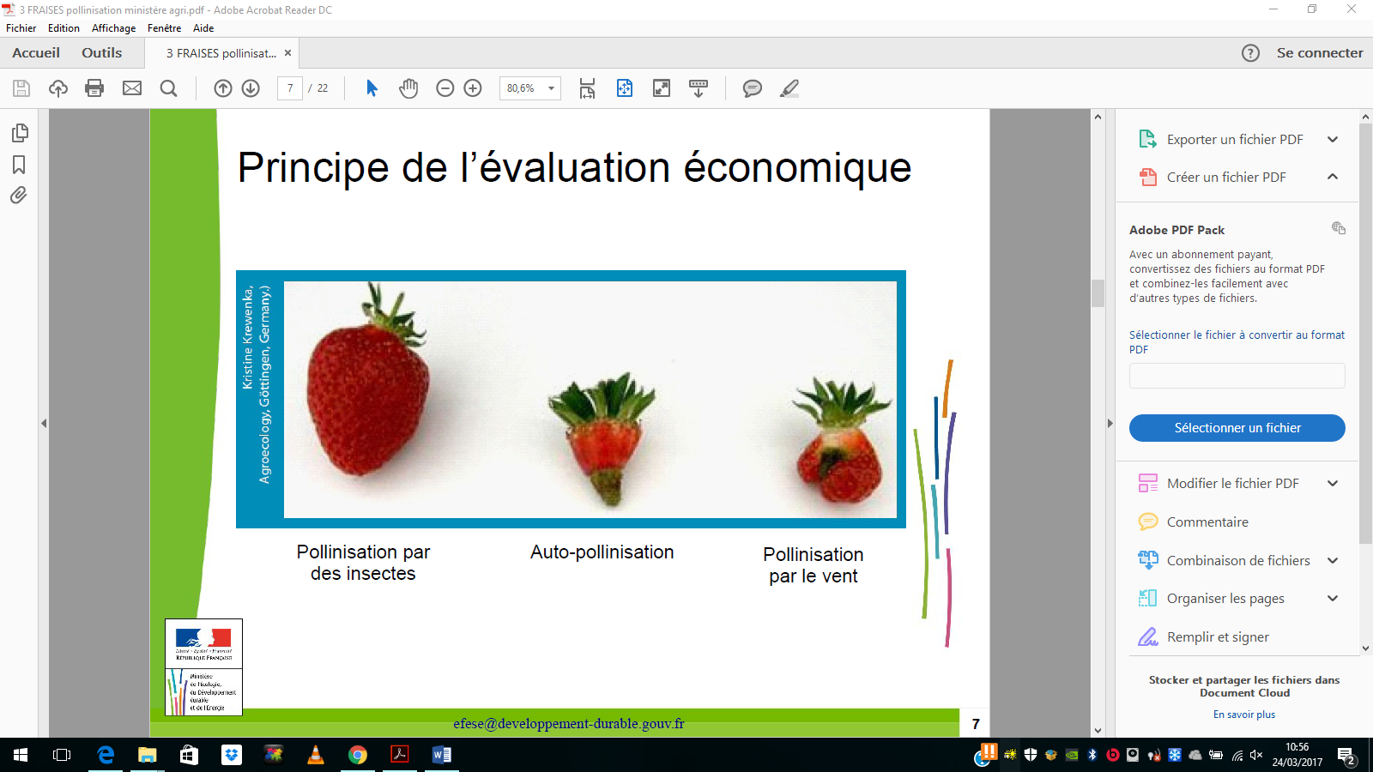Expand Exporter un fichier PDF section

[x=1333, y=140]
